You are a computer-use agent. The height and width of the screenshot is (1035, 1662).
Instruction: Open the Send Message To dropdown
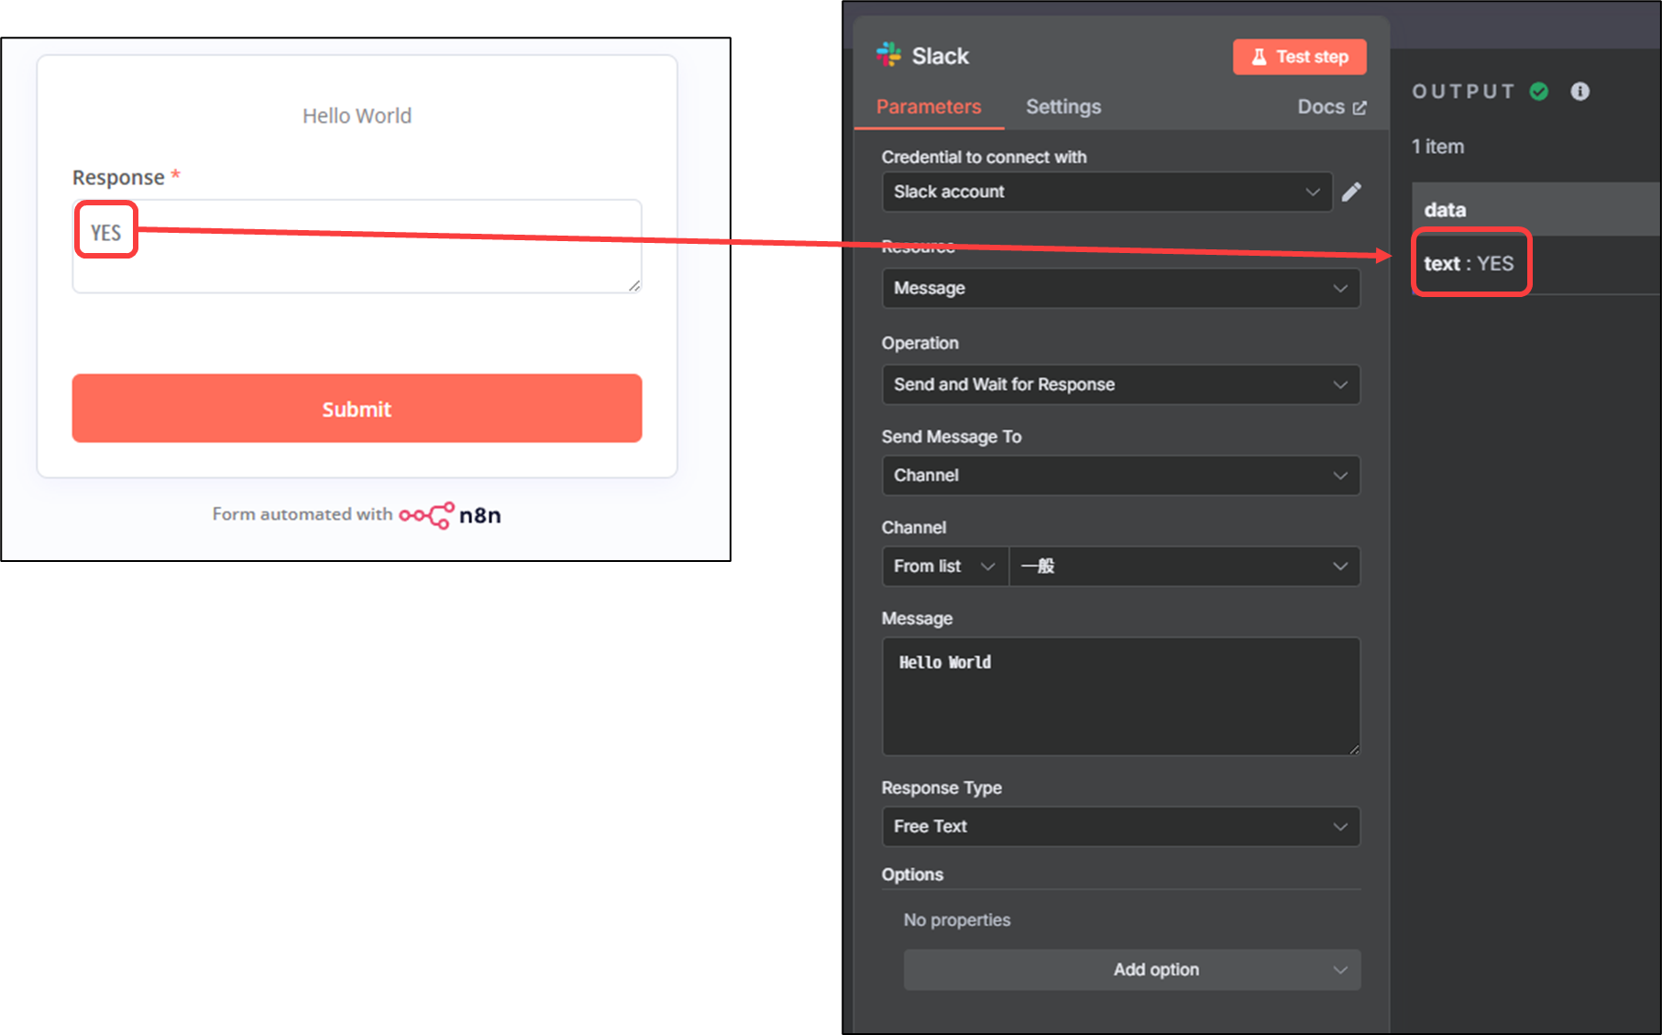pyautogui.click(x=1121, y=475)
